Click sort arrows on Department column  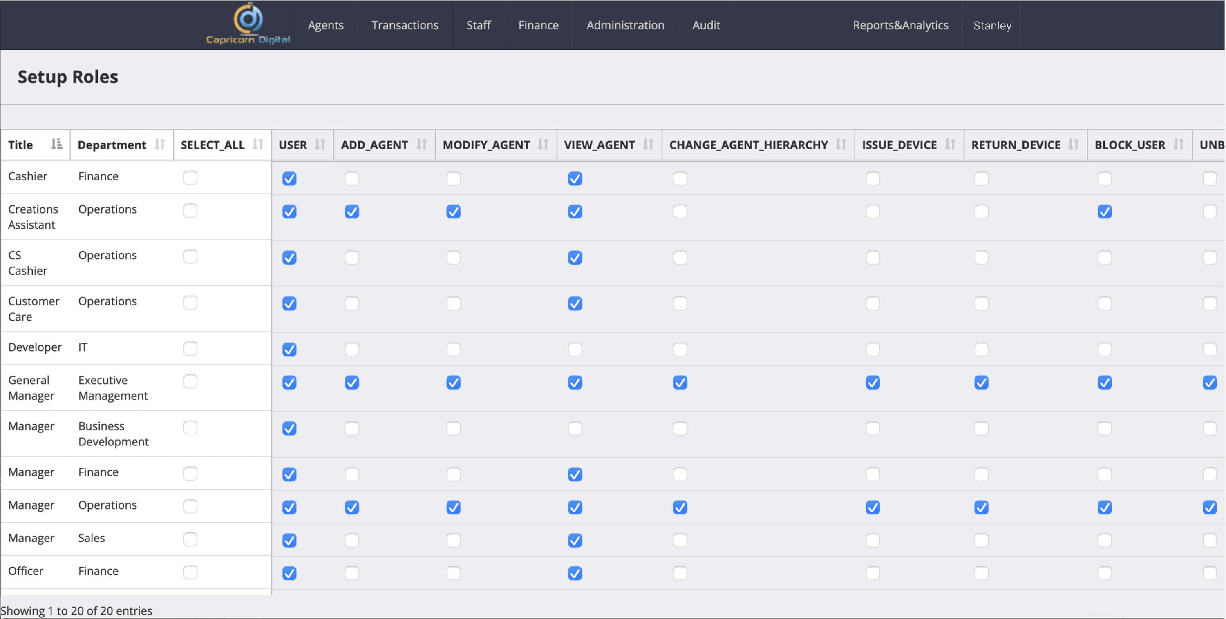160,145
